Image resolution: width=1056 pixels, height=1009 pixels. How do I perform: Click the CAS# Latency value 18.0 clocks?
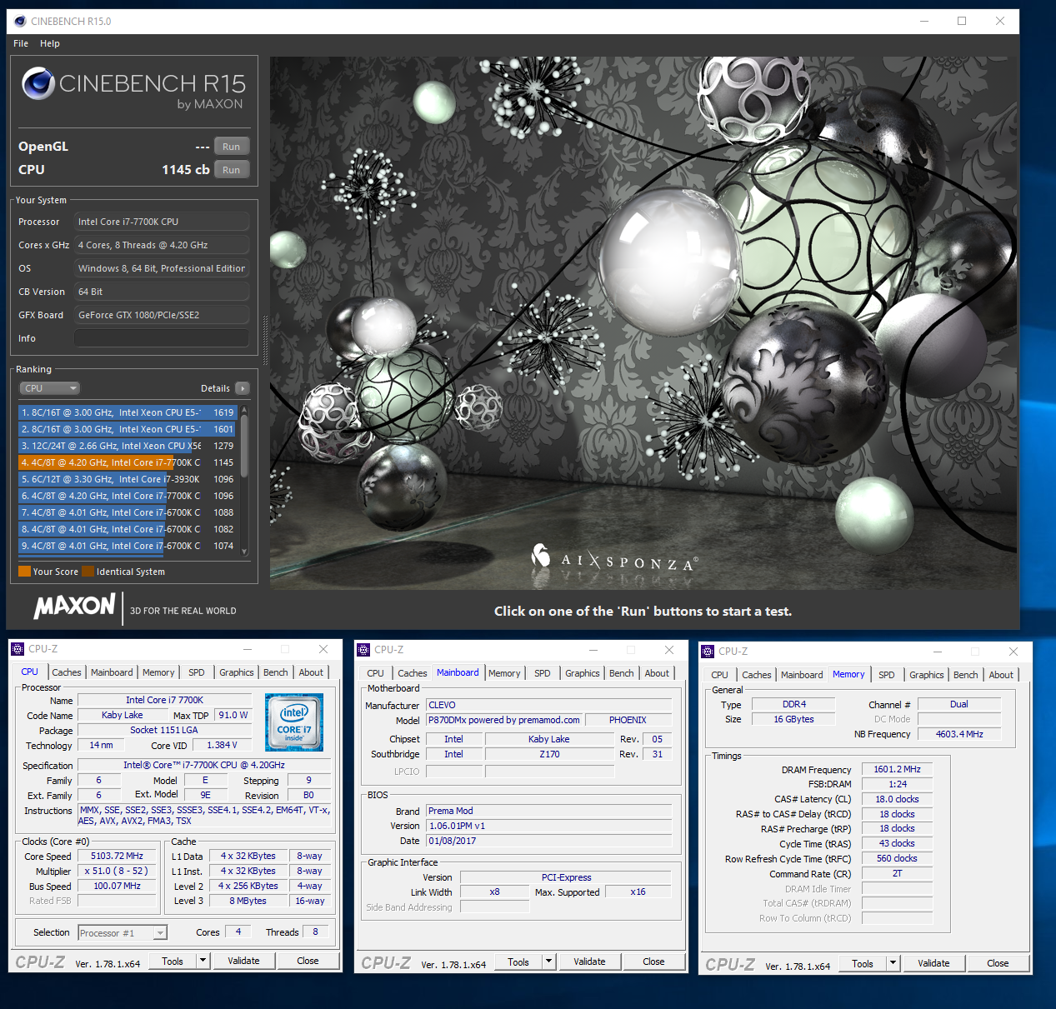897,799
